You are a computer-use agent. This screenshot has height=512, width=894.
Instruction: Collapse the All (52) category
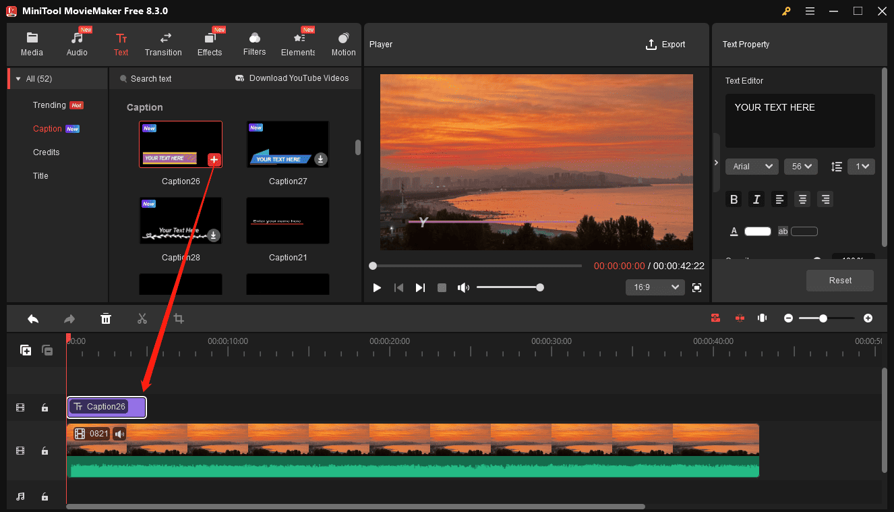point(18,79)
